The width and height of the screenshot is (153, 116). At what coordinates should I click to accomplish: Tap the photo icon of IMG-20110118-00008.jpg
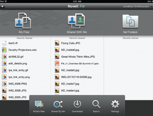pyautogui.click(x=57, y=77)
